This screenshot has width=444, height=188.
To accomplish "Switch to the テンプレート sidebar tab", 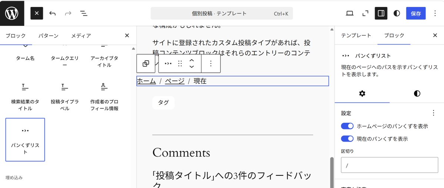I will (x=356, y=36).
